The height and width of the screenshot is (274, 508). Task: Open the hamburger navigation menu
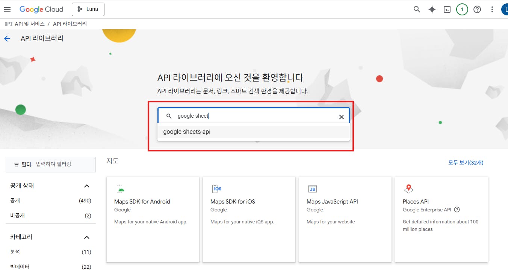coord(7,9)
